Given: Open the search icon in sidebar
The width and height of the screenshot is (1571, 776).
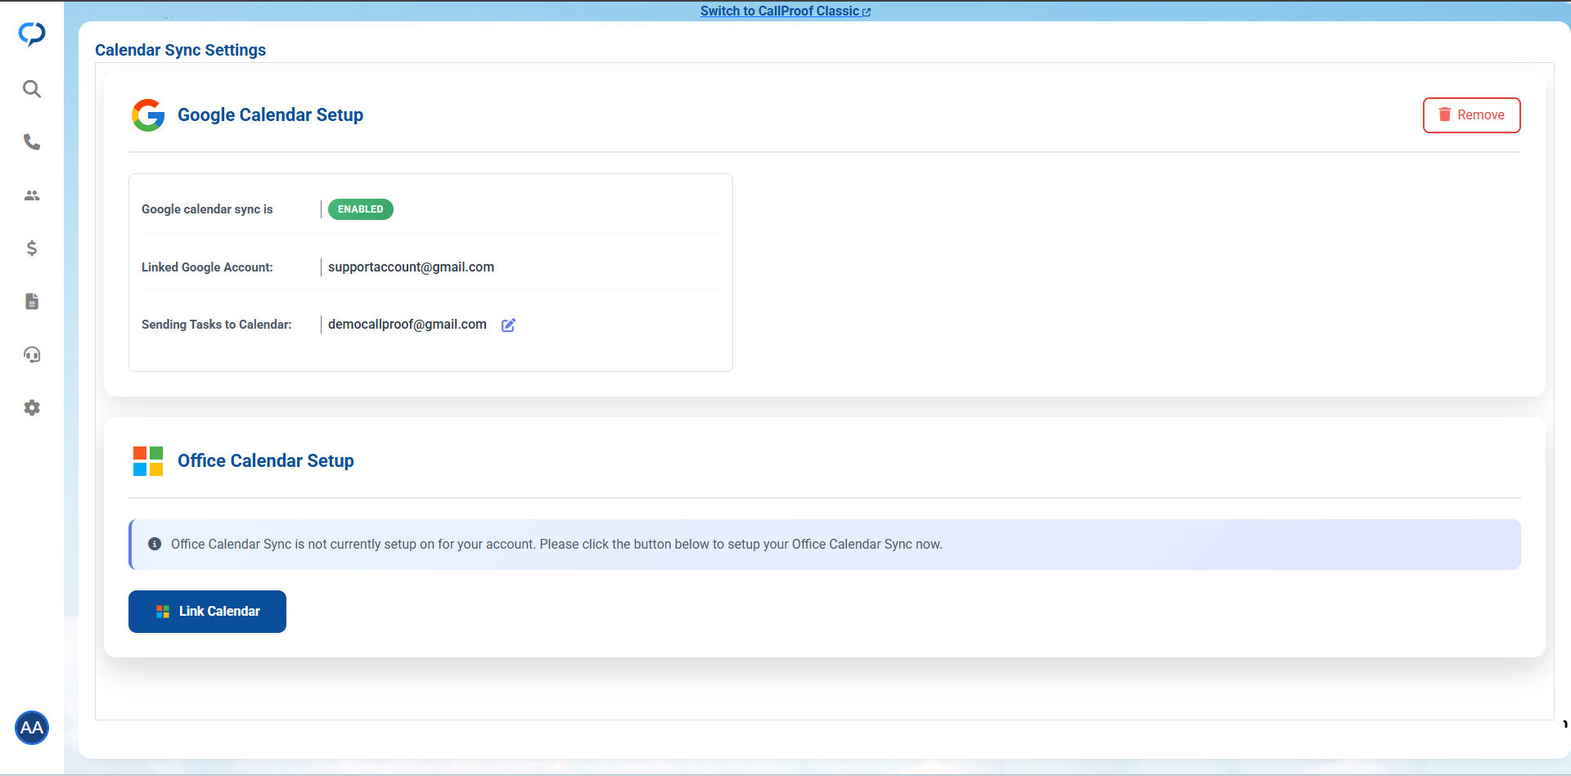Looking at the screenshot, I should point(32,89).
